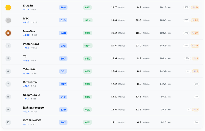Click the blue 36.1 score badge for Т-Мобайл

click(63, 71)
